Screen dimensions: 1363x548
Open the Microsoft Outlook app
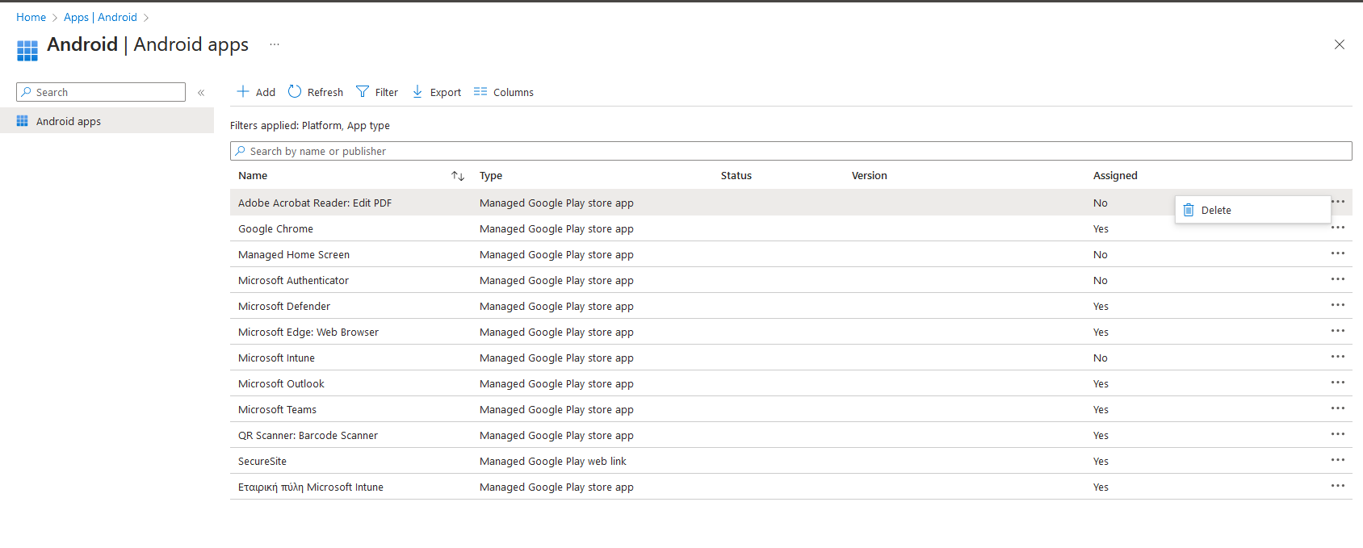point(281,384)
